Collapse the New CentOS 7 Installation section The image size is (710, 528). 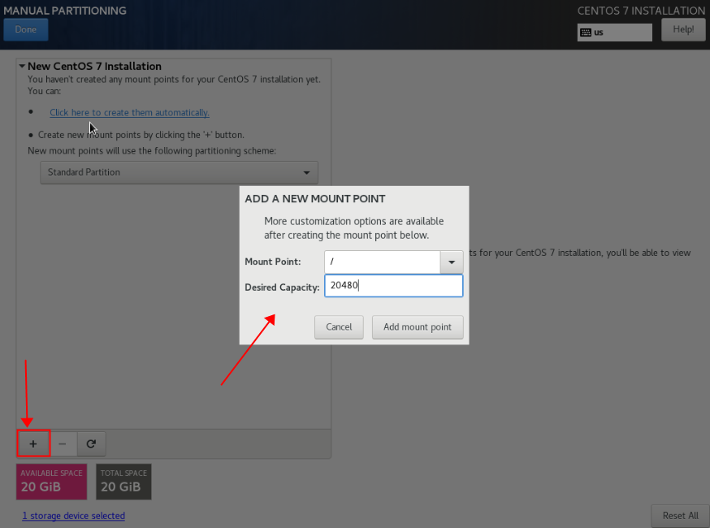(22, 66)
